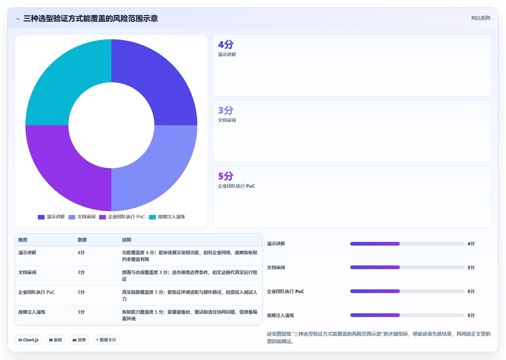506x360 pixels.
Task: Click the 表格 tag chip
Action: (x=55, y=340)
